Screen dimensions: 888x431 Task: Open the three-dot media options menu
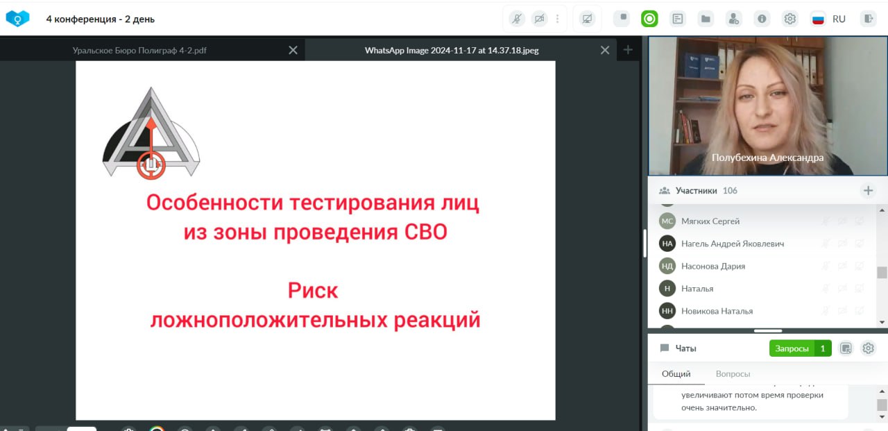point(557,19)
